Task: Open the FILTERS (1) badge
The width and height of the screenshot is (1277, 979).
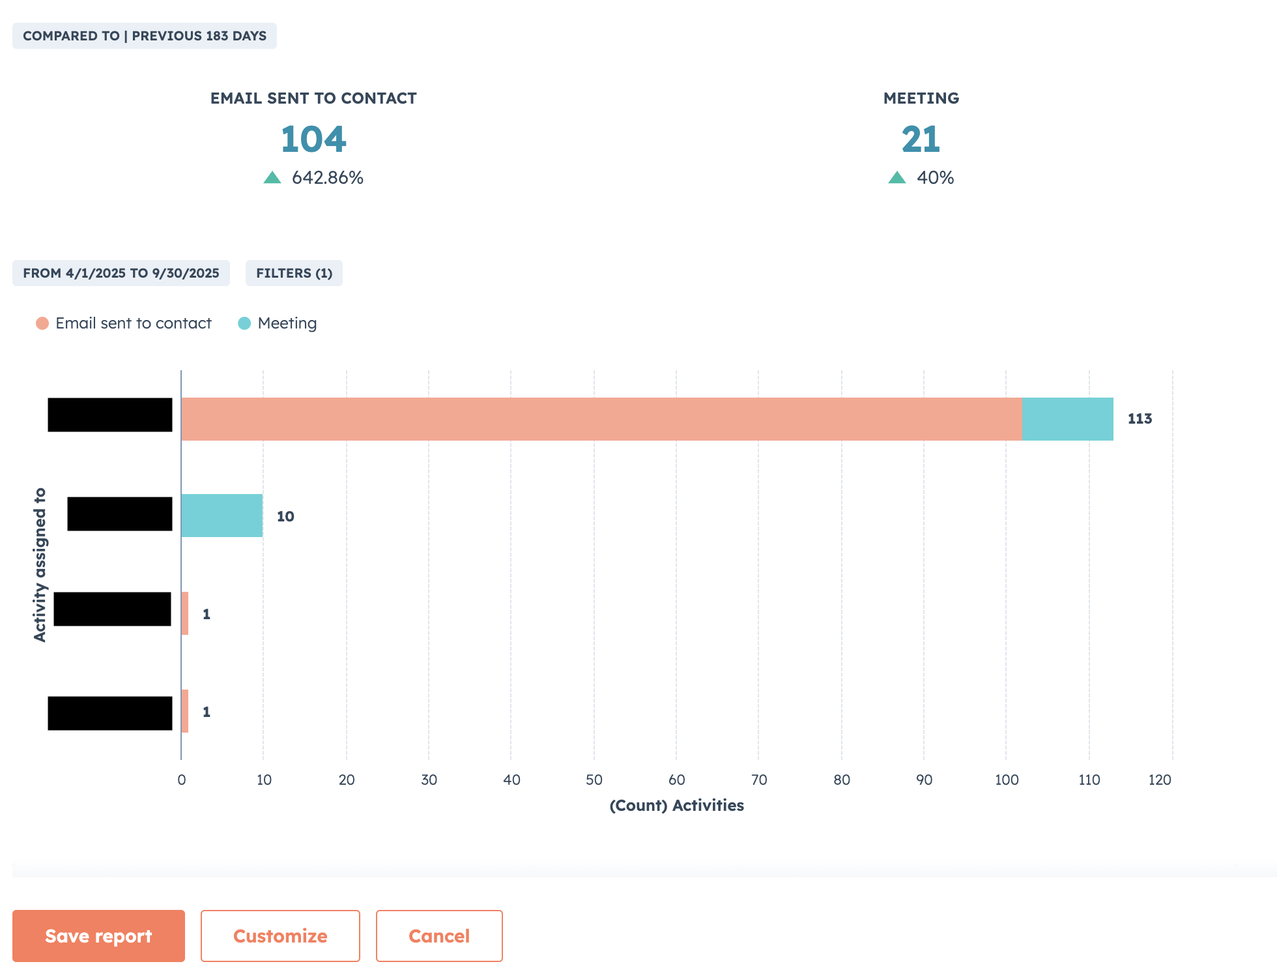Action: click(x=294, y=273)
